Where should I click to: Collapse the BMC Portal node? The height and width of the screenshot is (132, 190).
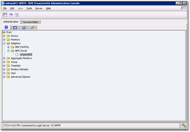(8, 51)
